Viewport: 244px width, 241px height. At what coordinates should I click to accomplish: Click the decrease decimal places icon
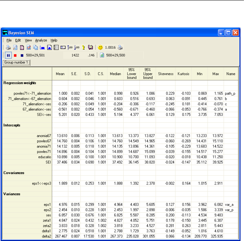pos(77,47)
